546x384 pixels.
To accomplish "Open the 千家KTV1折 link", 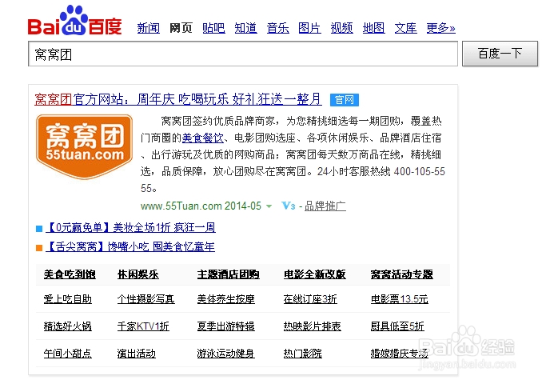I will point(143,326).
